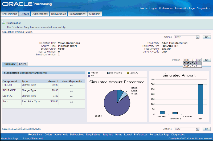Click footer Negotiations link
The width and height of the screenshot is (213, 141).
point(93,135)
